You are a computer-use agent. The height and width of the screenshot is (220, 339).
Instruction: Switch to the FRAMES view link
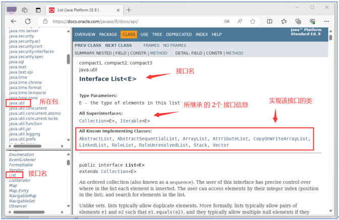coord(151,45)
